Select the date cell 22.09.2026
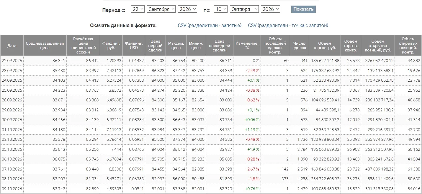Viewport: 422px width, 194px height. click(x=12, y=61)
